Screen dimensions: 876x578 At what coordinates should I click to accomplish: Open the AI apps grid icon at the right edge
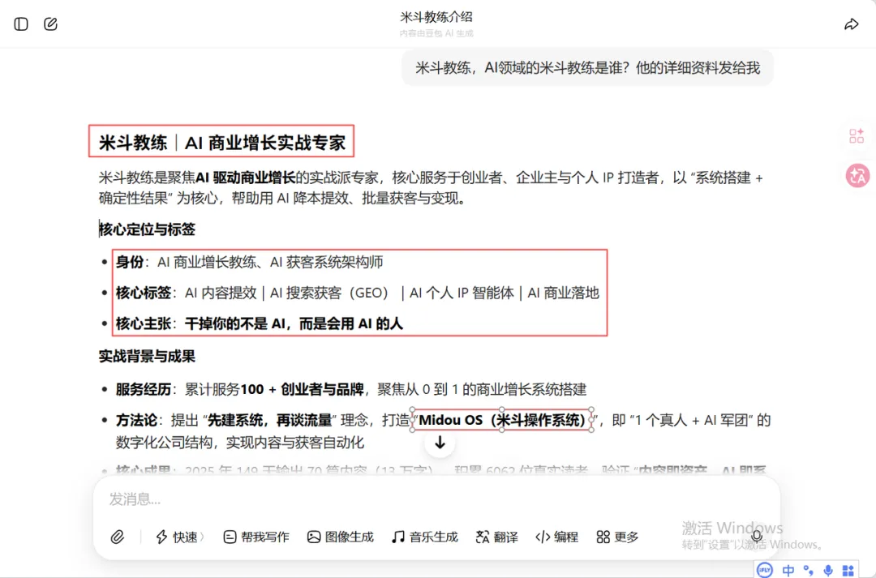coord(857,135)
